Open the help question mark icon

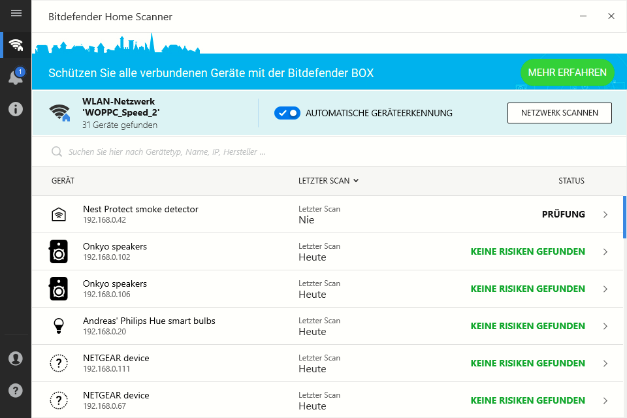pyautogui.click(x=16, y=391)
